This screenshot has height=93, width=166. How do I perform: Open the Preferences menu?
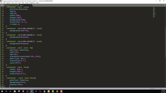click(32, 3)
